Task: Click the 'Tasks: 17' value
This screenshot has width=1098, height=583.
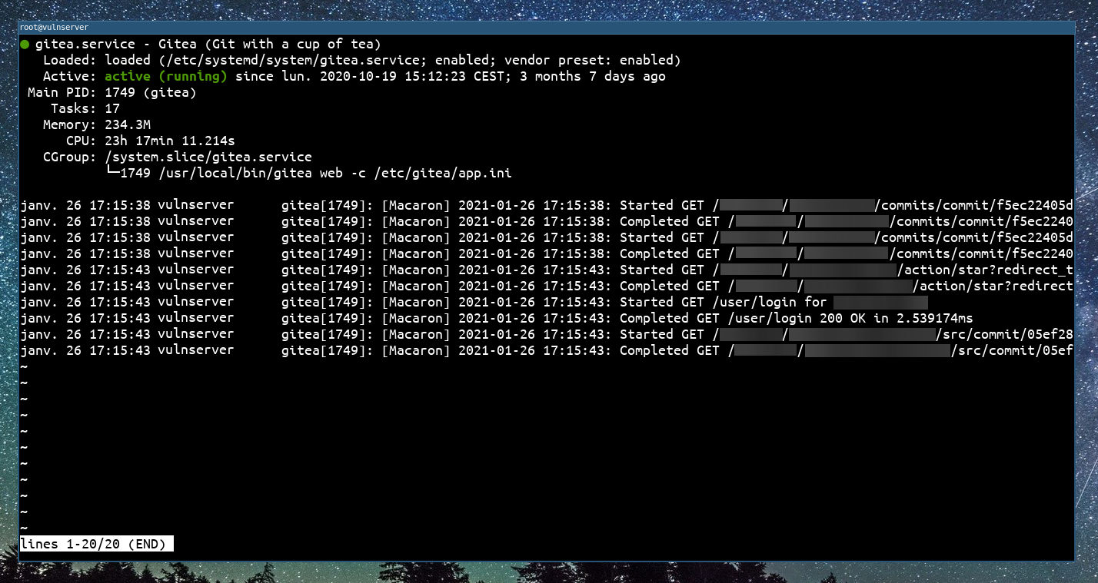Action: tap(85, 108)
